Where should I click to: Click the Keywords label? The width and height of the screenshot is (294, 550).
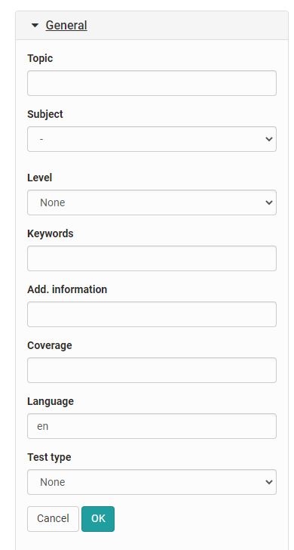click(x=51, y=233)
